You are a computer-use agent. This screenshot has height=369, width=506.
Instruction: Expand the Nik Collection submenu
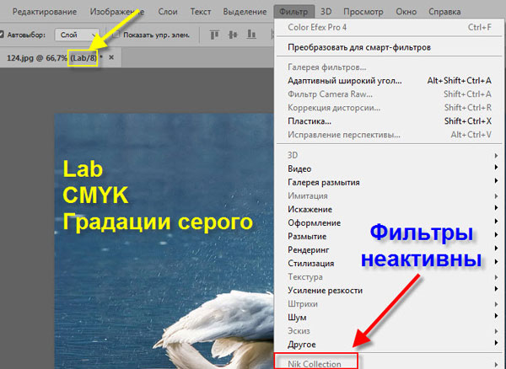tap(390, 363)
